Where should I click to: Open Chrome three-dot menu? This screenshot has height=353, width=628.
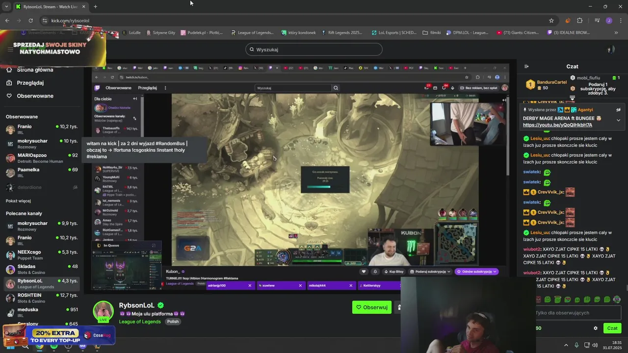pos(621,21)
